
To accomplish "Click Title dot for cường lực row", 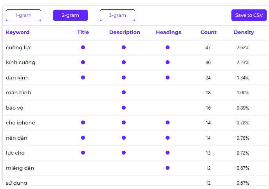I will [x=83, y=47].
